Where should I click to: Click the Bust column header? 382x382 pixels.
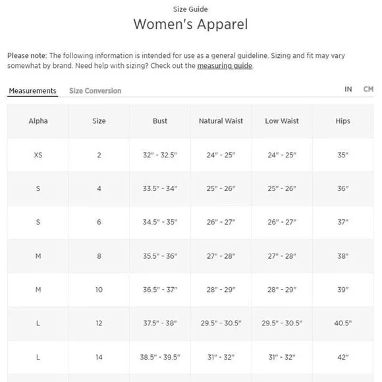tap(160, 121)
